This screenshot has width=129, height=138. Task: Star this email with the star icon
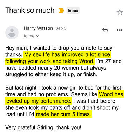(x=120, y=12)
